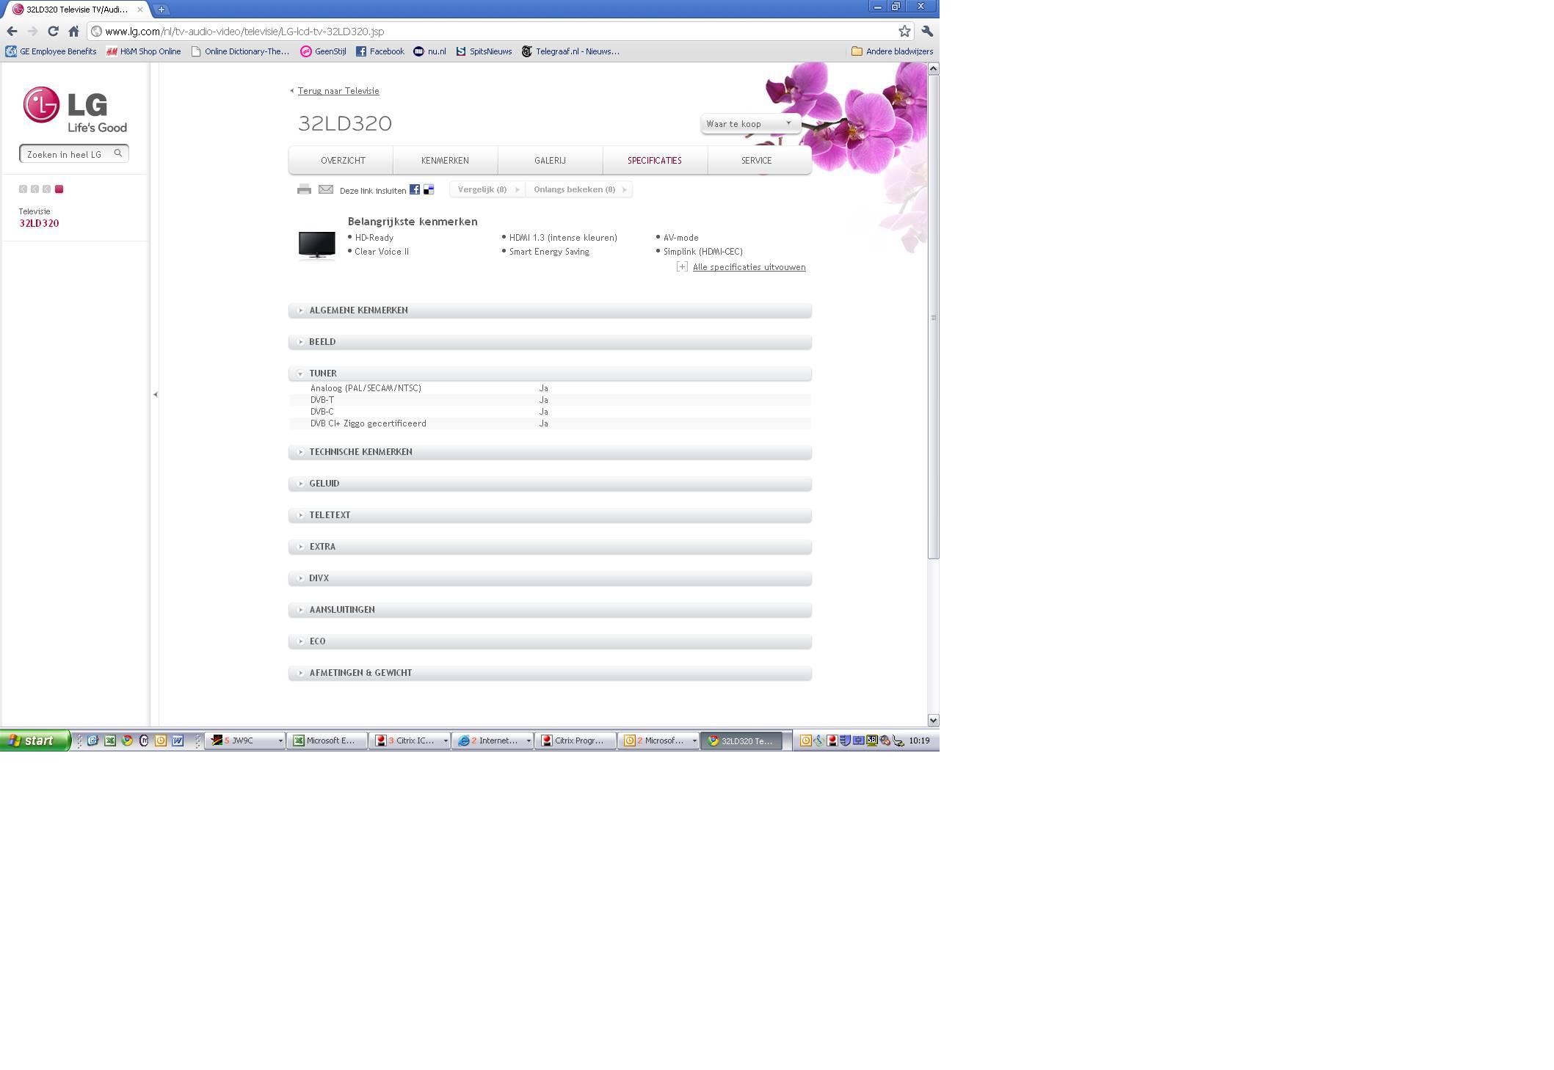Bookmark this page with the star icon
The image size is (1554, 1070).
904,32
